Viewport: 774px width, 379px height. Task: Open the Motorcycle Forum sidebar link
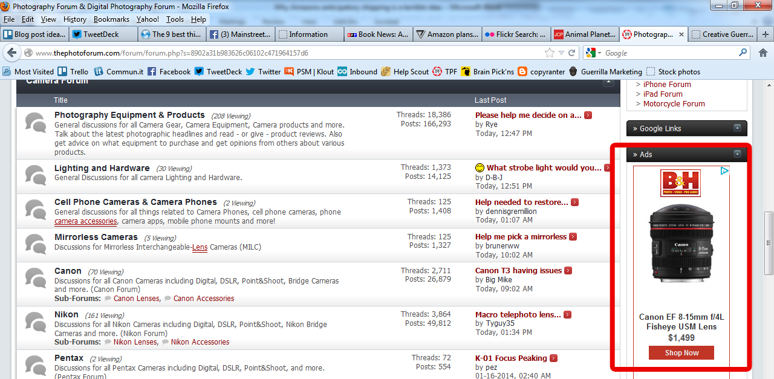tap(674, 104)
